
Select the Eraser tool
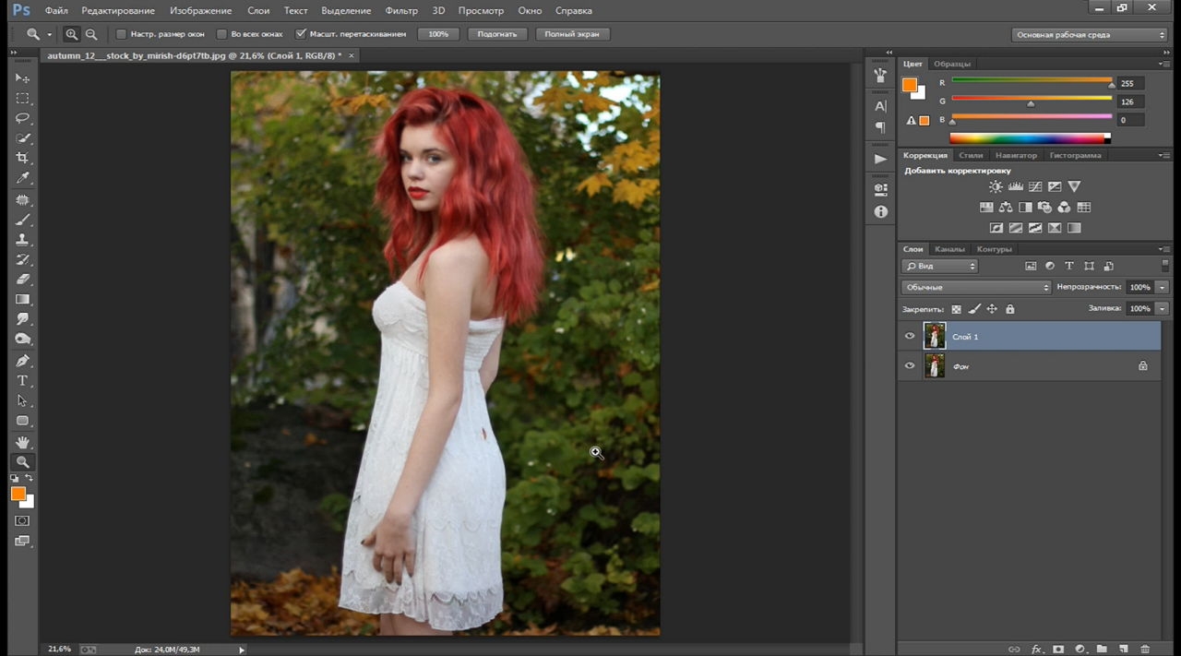pos(23,280)
